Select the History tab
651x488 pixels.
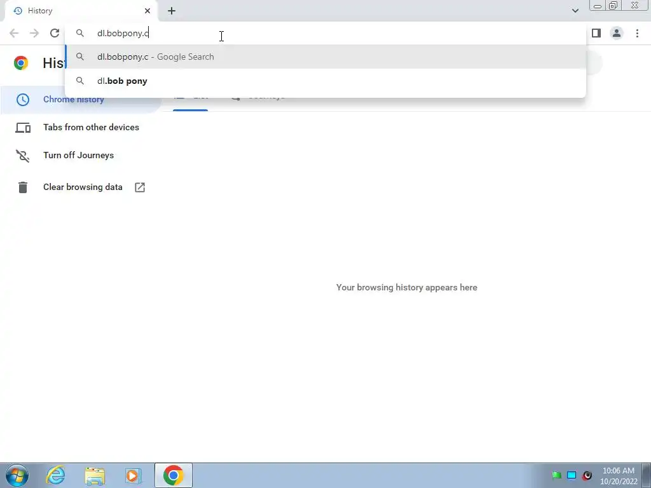[81, 11]
